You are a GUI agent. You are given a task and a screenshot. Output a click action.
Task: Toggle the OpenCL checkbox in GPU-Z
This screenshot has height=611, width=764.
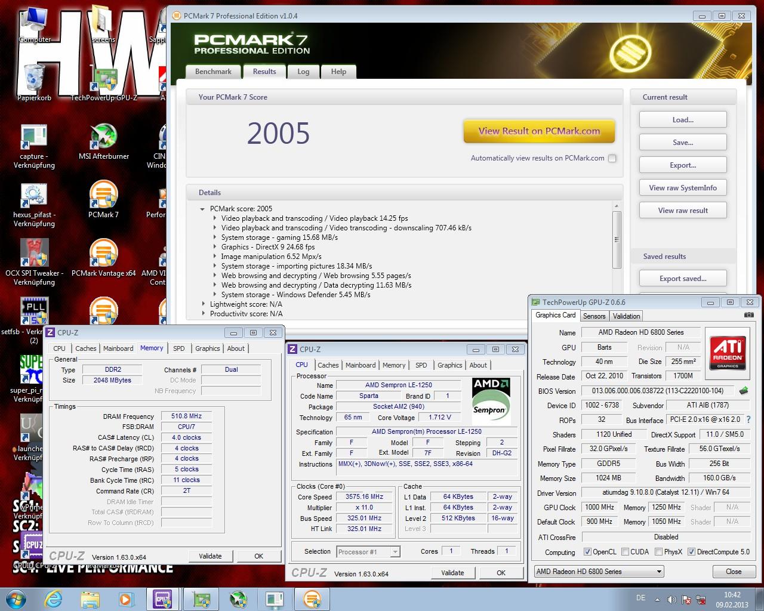coord(587,552)
